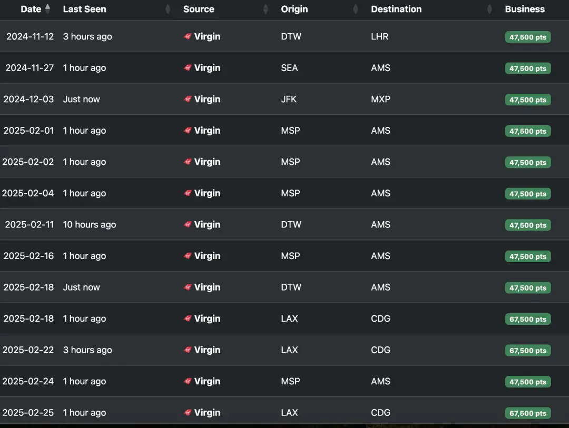The image size is (569, 428).
Task: Toggle the sort arrows for the Source column
Action: (266, 9)
